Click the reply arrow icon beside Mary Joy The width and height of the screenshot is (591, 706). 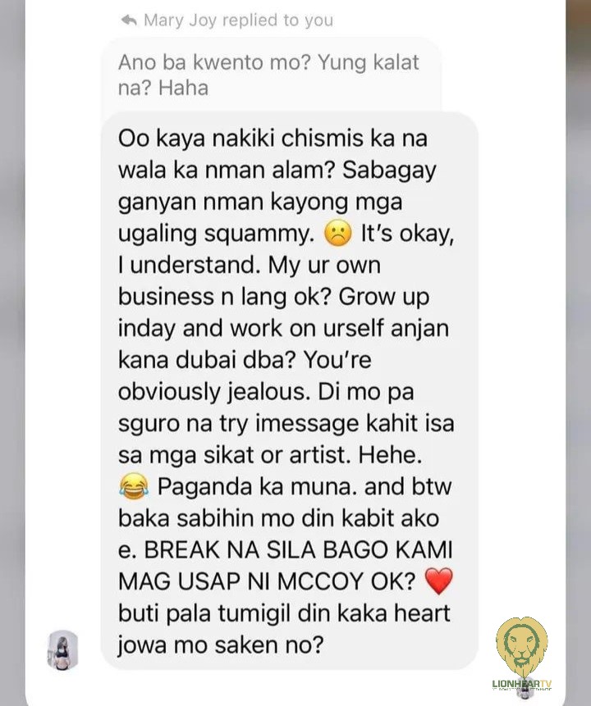pos(129,20)
